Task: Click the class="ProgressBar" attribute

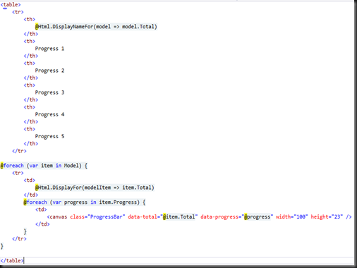Action: click(97, 217)
